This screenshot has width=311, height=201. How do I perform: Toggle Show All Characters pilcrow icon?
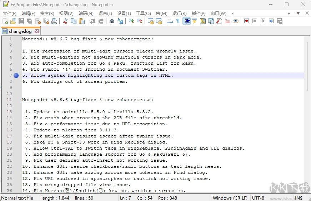[x=178, y=21]
